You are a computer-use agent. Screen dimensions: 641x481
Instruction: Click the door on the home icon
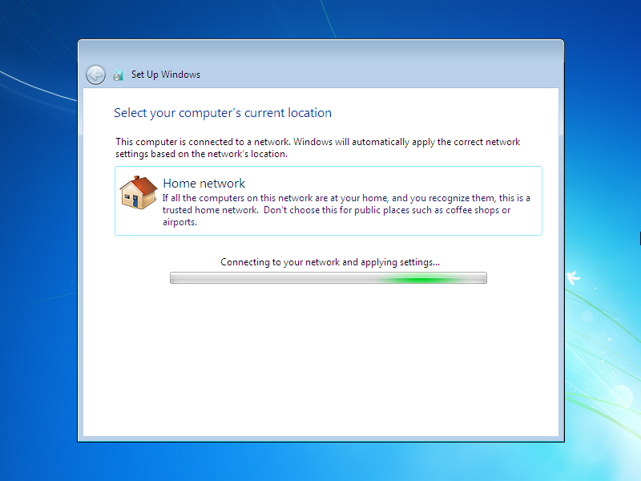coord(135,201)
